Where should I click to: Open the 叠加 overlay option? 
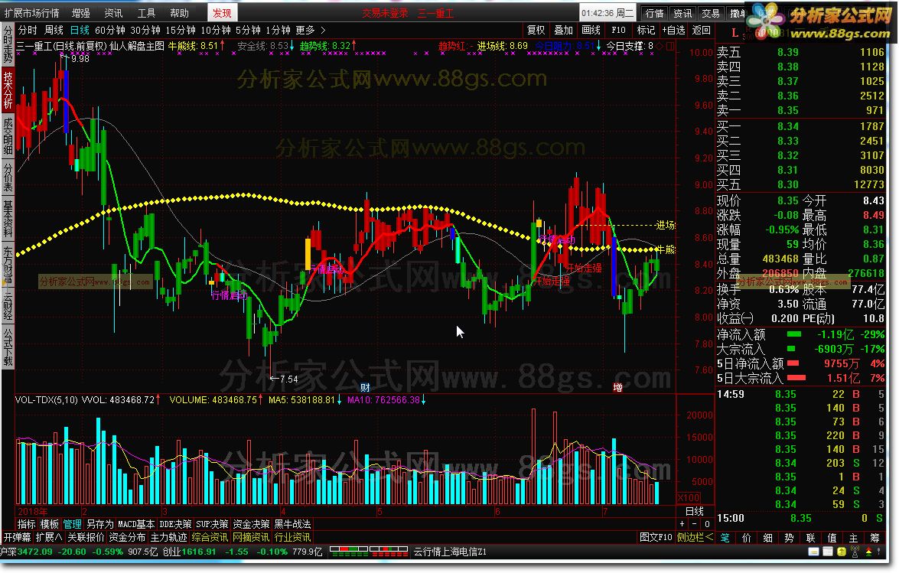tap(564, 30)
